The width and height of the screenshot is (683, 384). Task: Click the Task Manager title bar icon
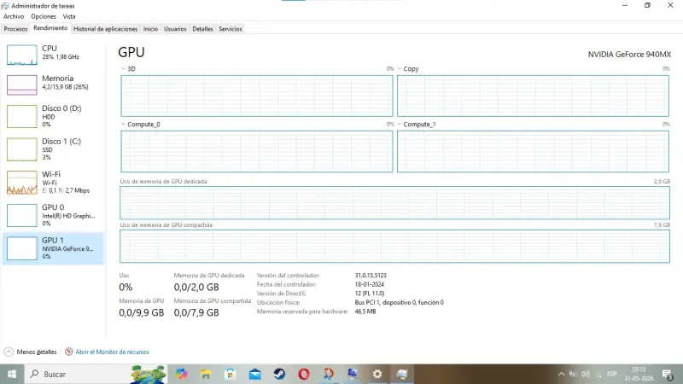point(5,6)
